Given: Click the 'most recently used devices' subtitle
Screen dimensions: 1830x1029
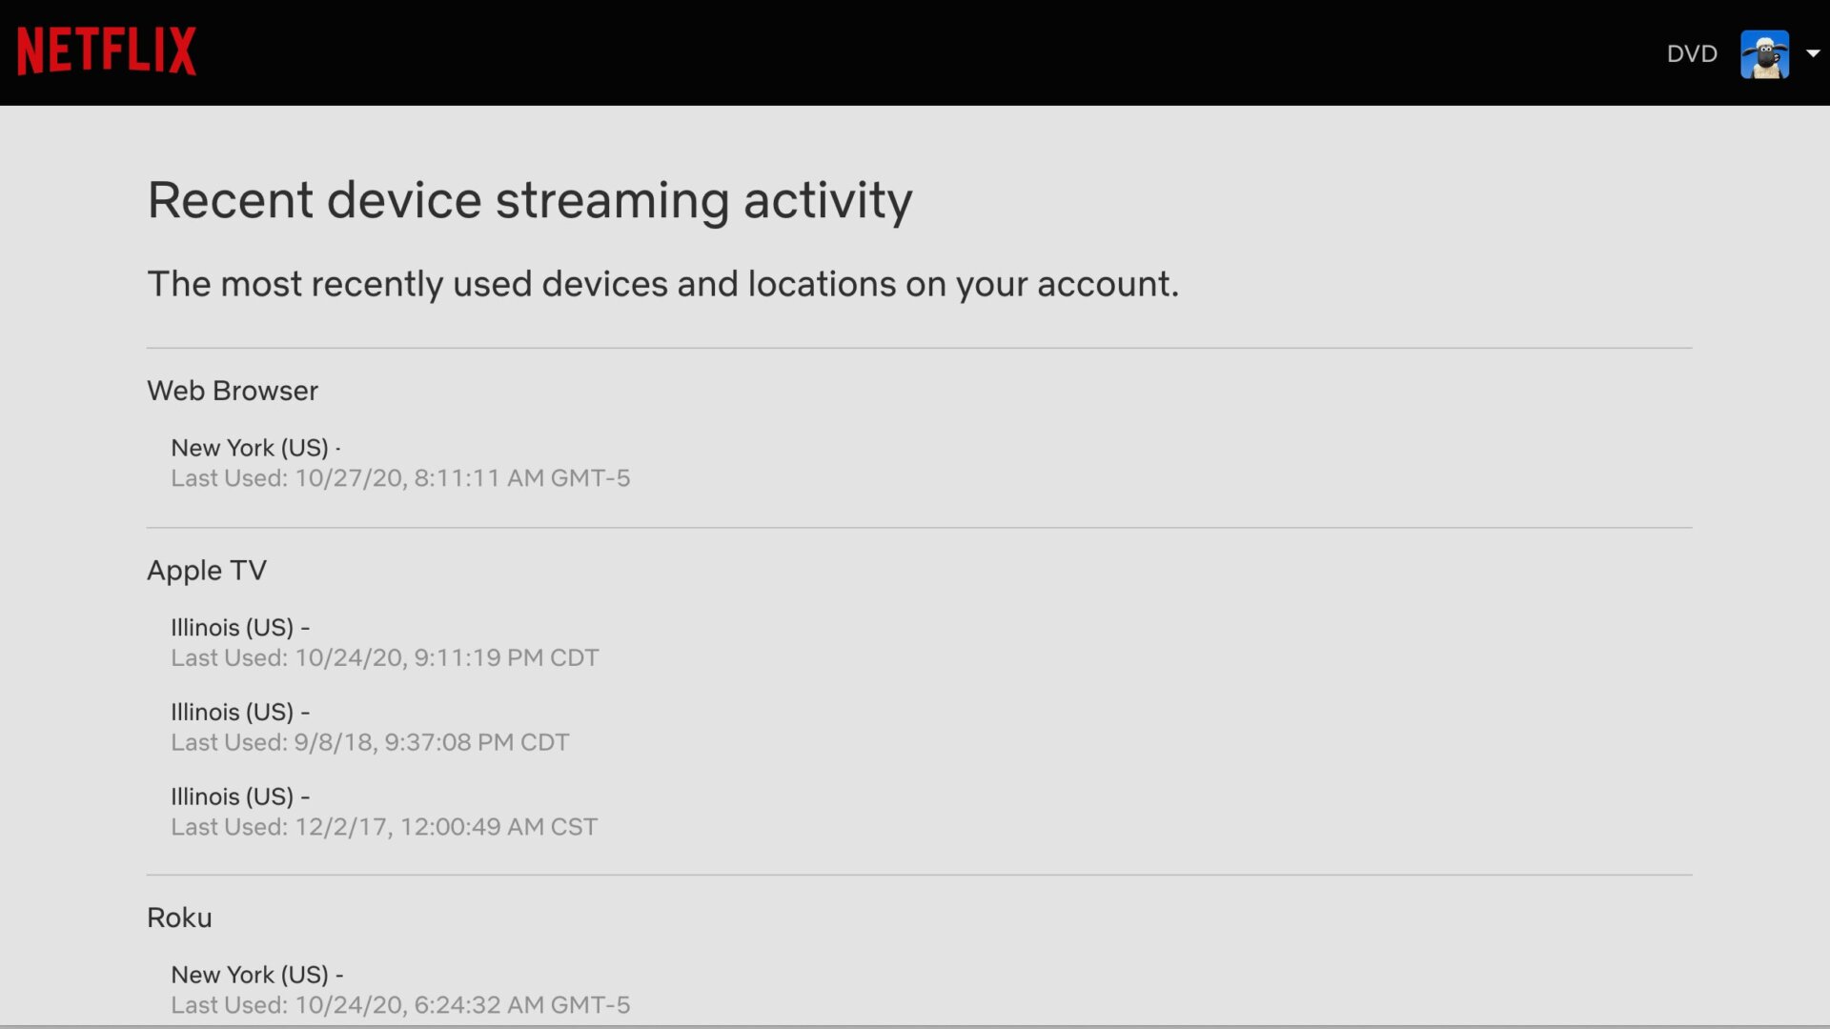Looking at the screenshot, I should coord(662,284).
